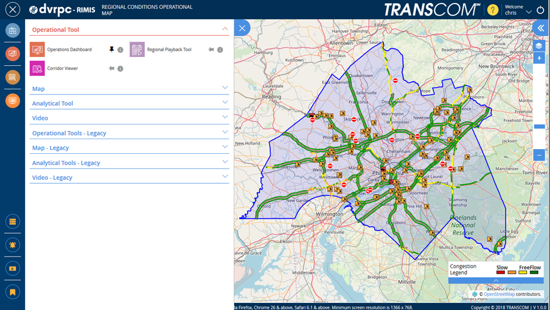Open the operations dashboard sidebar icon

pyautogui.click(x=13, y=53)
